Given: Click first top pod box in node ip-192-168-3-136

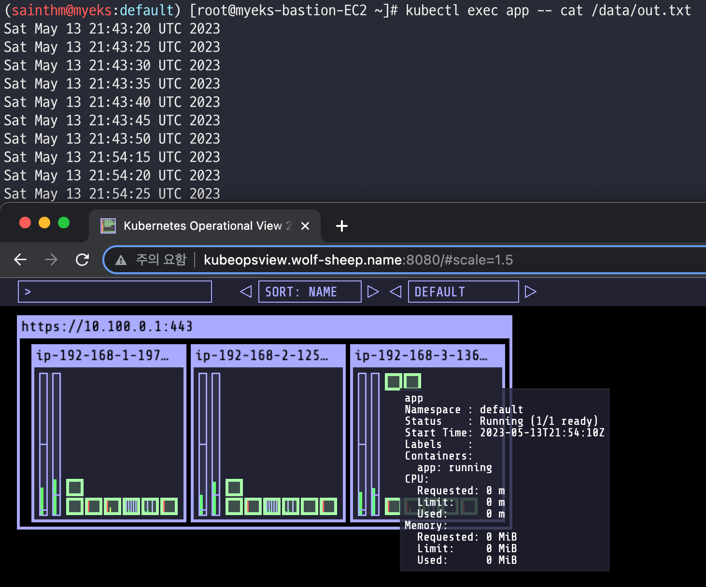Looking at the screenshot, I should pos(394,382).
